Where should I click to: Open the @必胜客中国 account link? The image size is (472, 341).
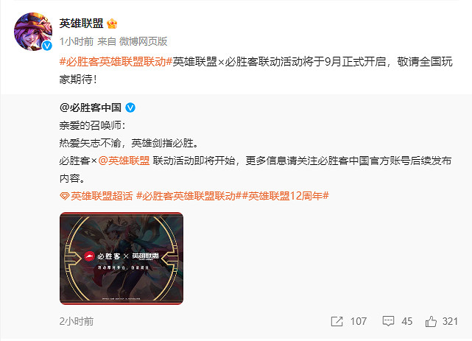[91, 108]
